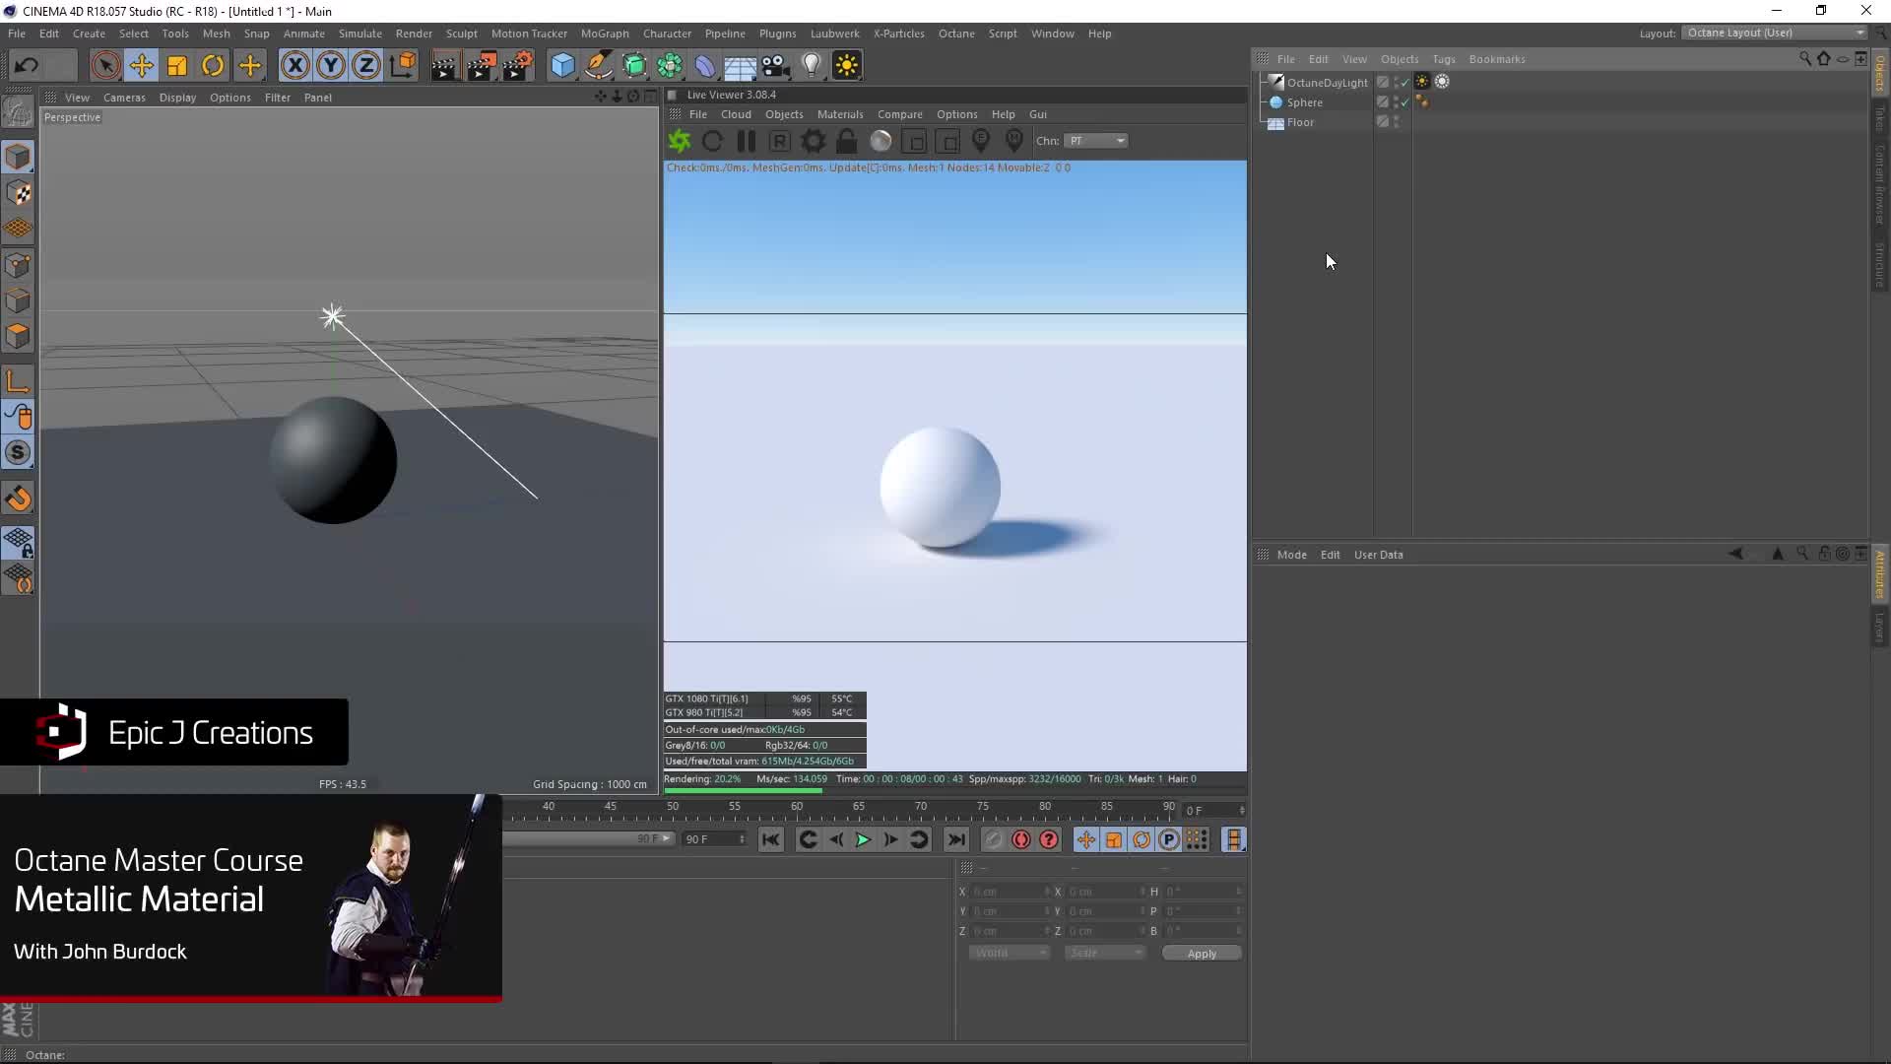
Task: Select the Floor object in object tree
Action: pos(1300,122)
